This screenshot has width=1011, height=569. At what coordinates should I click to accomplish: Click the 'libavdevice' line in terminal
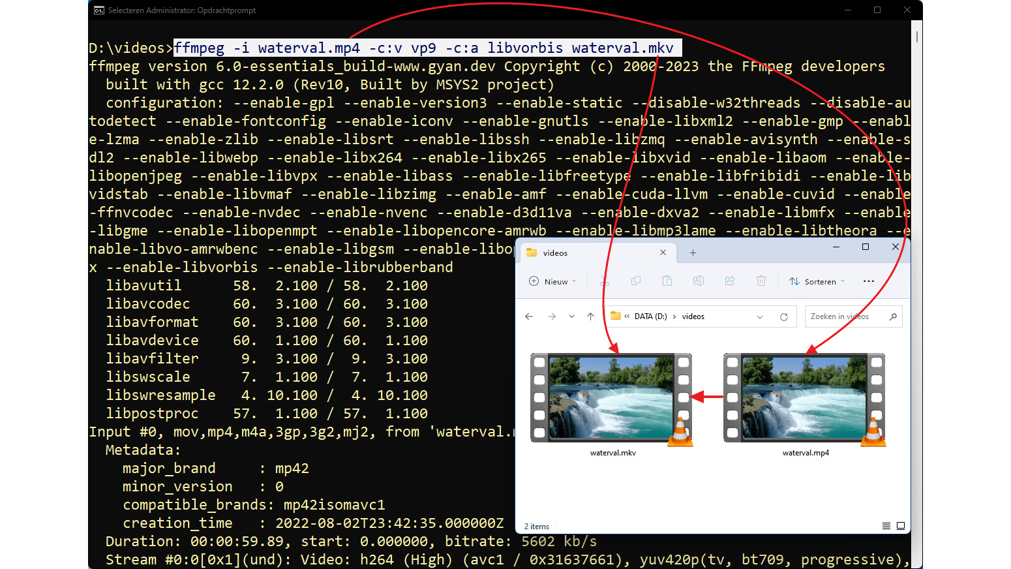click(267, 341)
